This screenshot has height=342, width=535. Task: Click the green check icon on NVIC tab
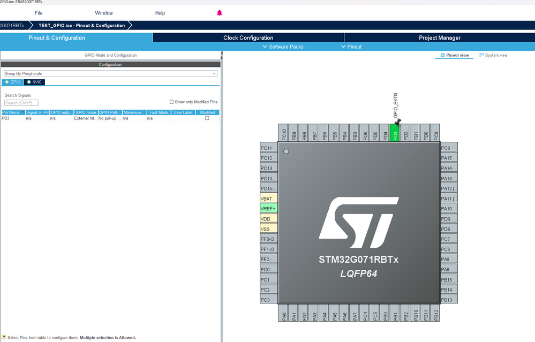click(x=28, y=82)
